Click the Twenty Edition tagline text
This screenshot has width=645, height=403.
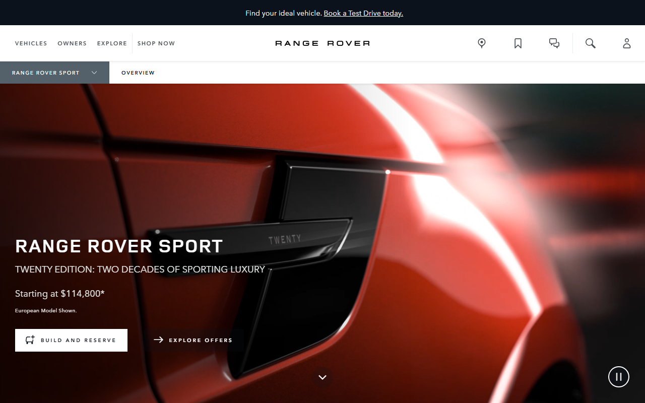pos(140,269)
